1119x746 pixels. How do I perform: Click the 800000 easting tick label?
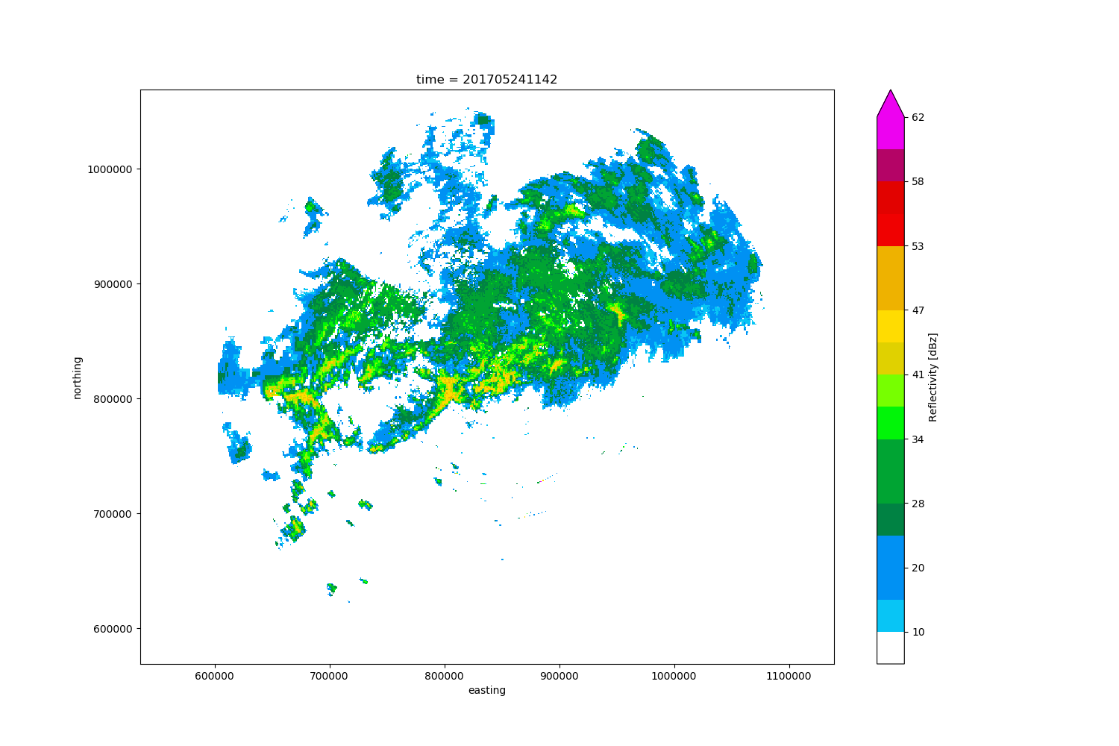(445, 676)
